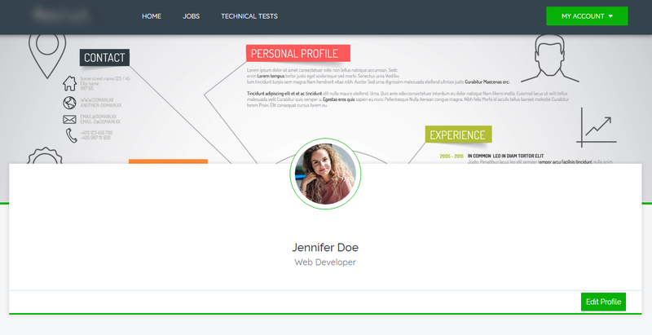Click the house address icon
The height and width of the screenshot is (335, 652).
pyautogui.click(x=69, y=83)
